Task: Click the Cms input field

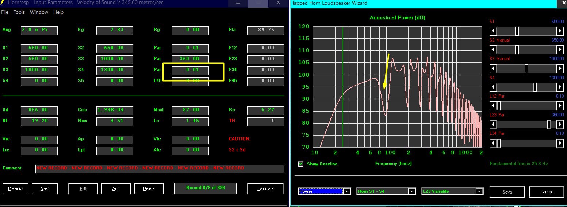Action: click(x=115, y=110)
